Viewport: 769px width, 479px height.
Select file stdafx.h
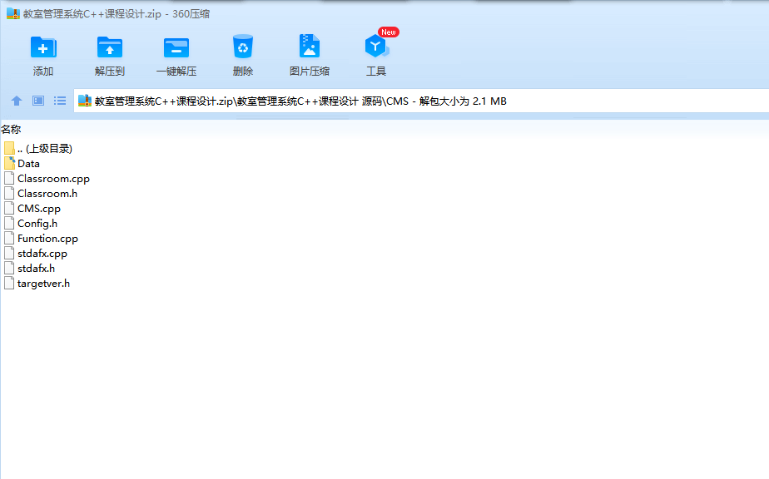29,268
